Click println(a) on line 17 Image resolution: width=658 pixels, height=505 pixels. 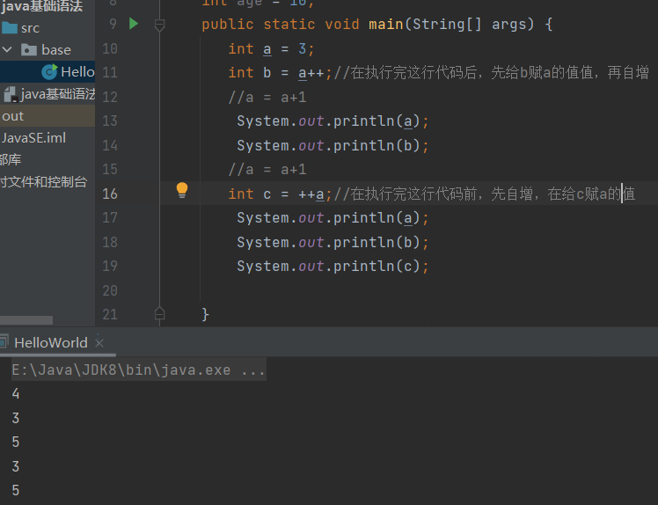(333, 218)
